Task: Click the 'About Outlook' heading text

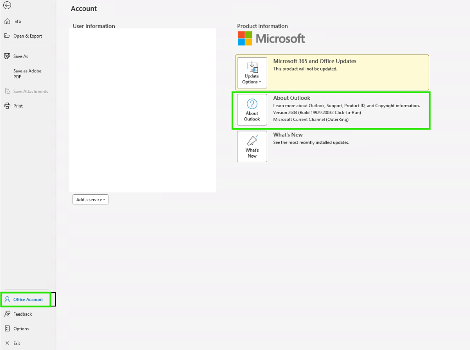Action: [291, 98]
